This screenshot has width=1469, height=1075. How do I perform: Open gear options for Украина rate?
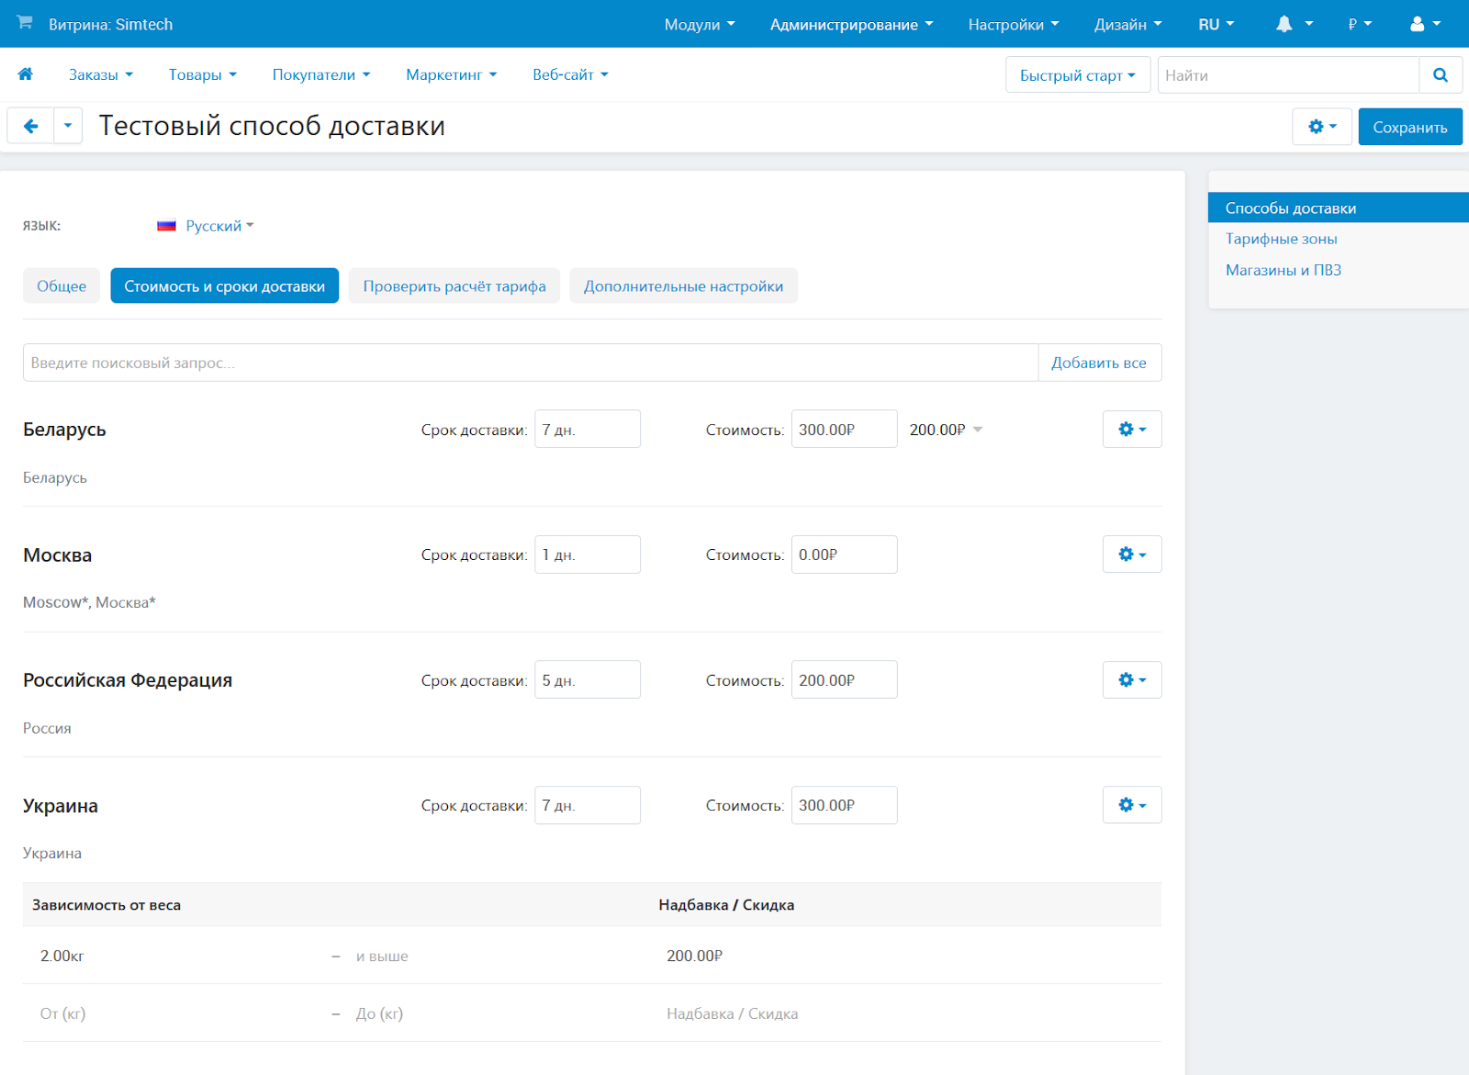[1132, 805]
